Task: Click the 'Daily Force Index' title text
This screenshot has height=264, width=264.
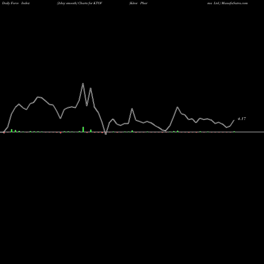Action: (x=16, y=3)
